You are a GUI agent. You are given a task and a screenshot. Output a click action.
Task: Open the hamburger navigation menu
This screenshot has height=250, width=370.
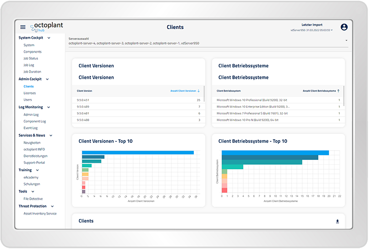[x=23, y=27]
